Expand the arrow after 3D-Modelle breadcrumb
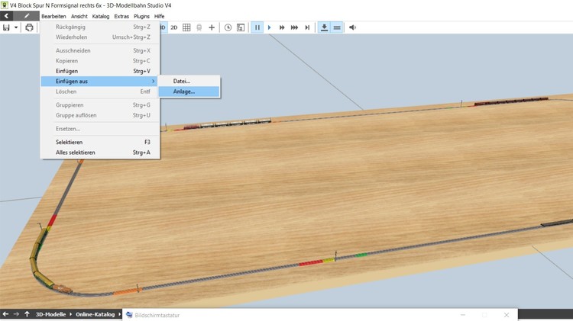The image size is (573, 321). tap(70, 314)
